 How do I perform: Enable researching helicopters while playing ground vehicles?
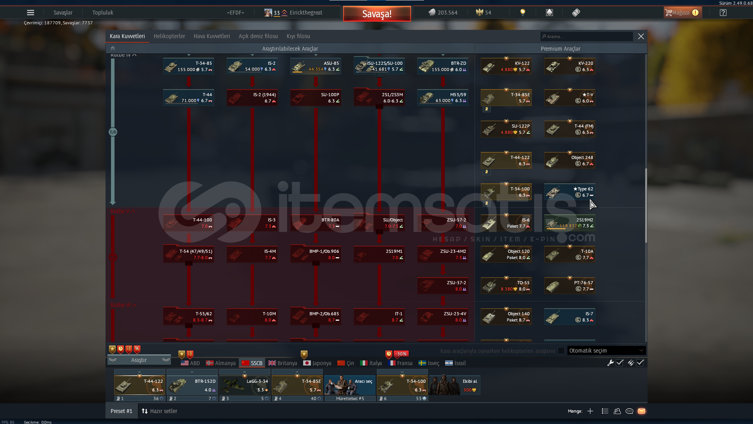pos(561,351)
